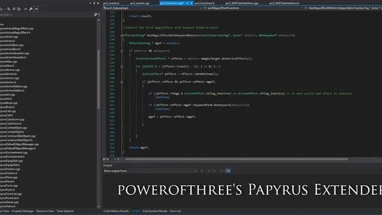Open Solution Explorer window options dropdown arrow

click(x=90, y=3)
